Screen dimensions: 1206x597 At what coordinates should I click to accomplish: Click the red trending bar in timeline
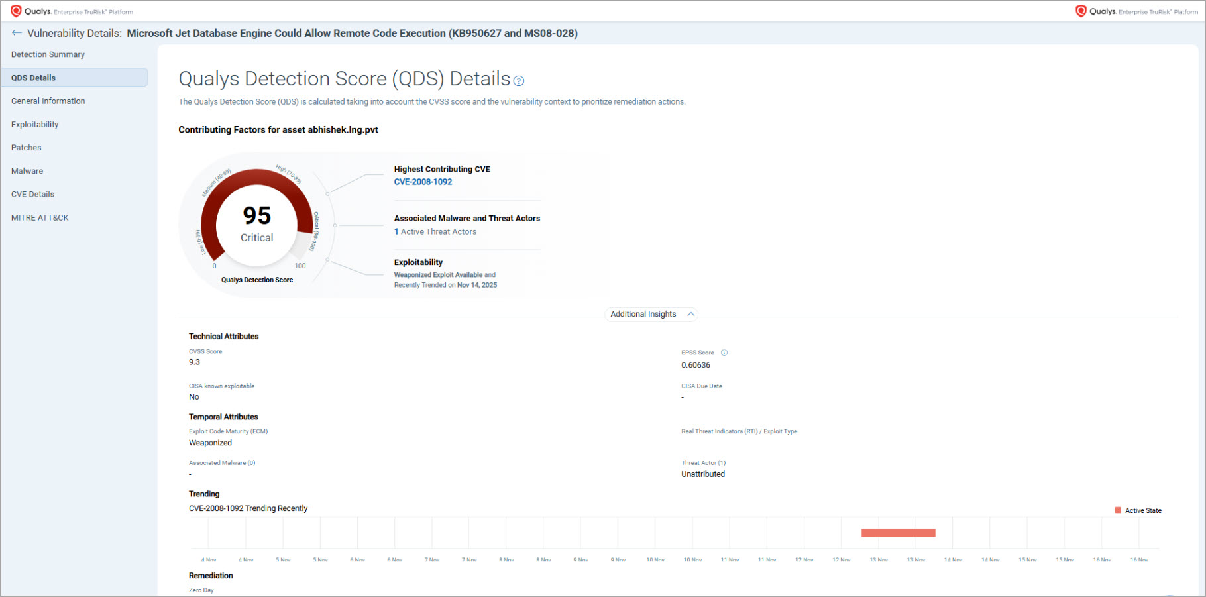click(x=898, y=533)
